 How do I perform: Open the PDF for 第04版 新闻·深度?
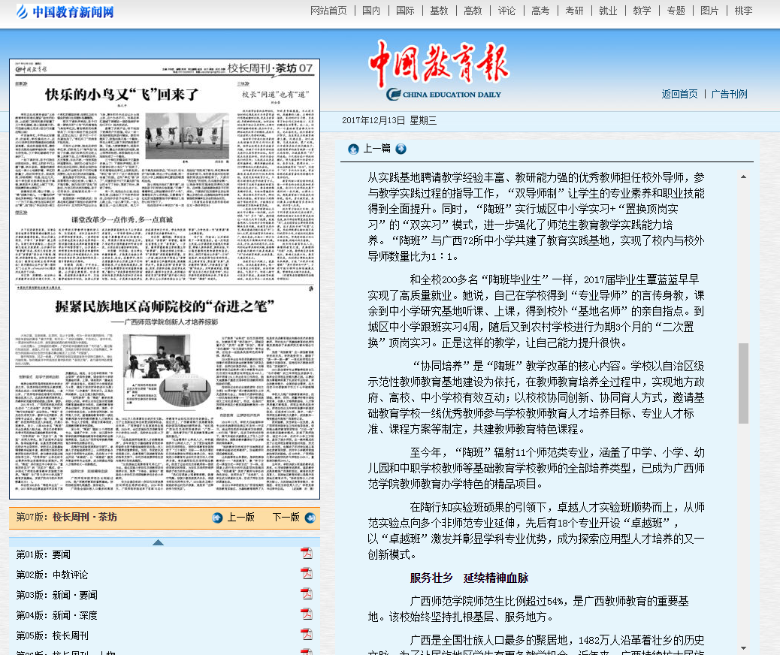[x=307, y=614]
